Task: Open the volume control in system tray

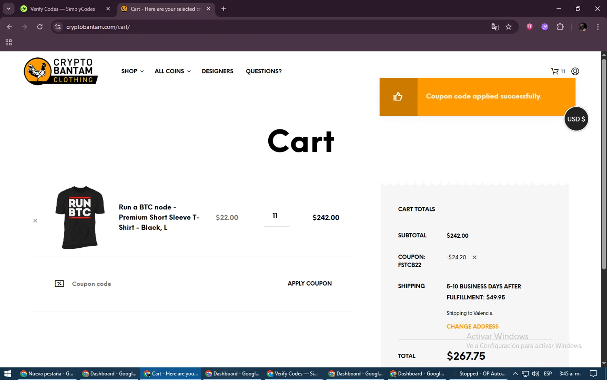Action: (535, 374)
